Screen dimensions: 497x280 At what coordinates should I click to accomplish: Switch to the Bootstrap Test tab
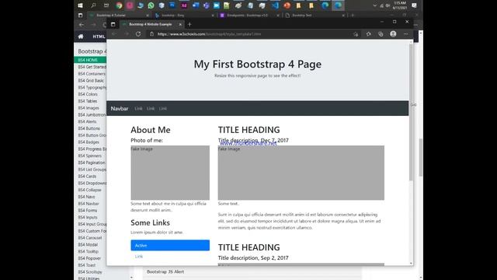tap(315, 15)
